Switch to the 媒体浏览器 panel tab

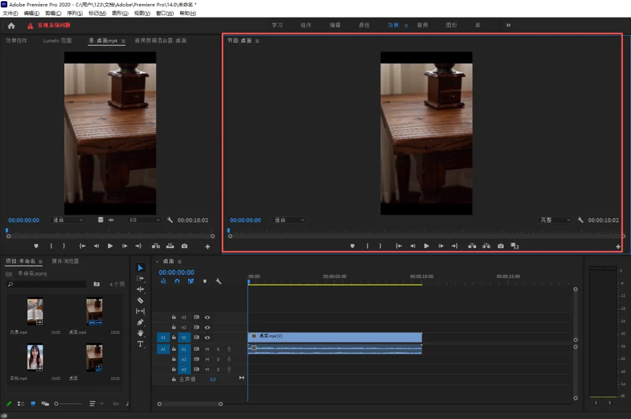click(x=65, y=261)
